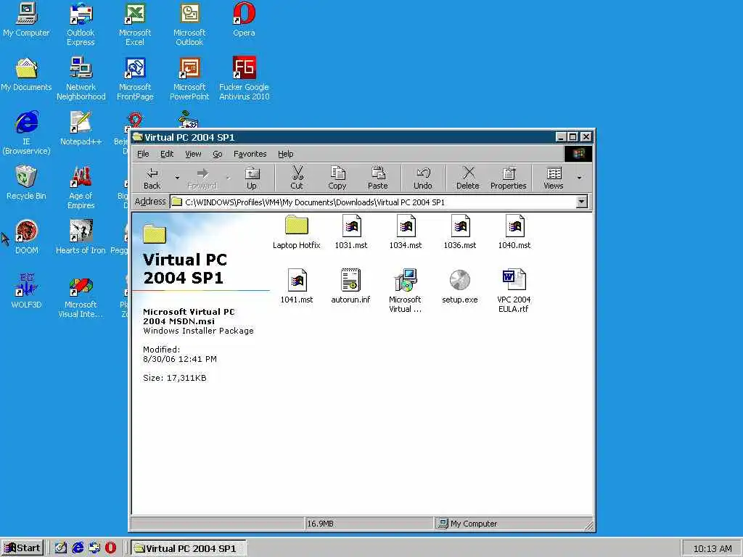Viewport: 743px width, 557px height.
Task: Click the Cut scissors icon
Action: click(297, 173)
